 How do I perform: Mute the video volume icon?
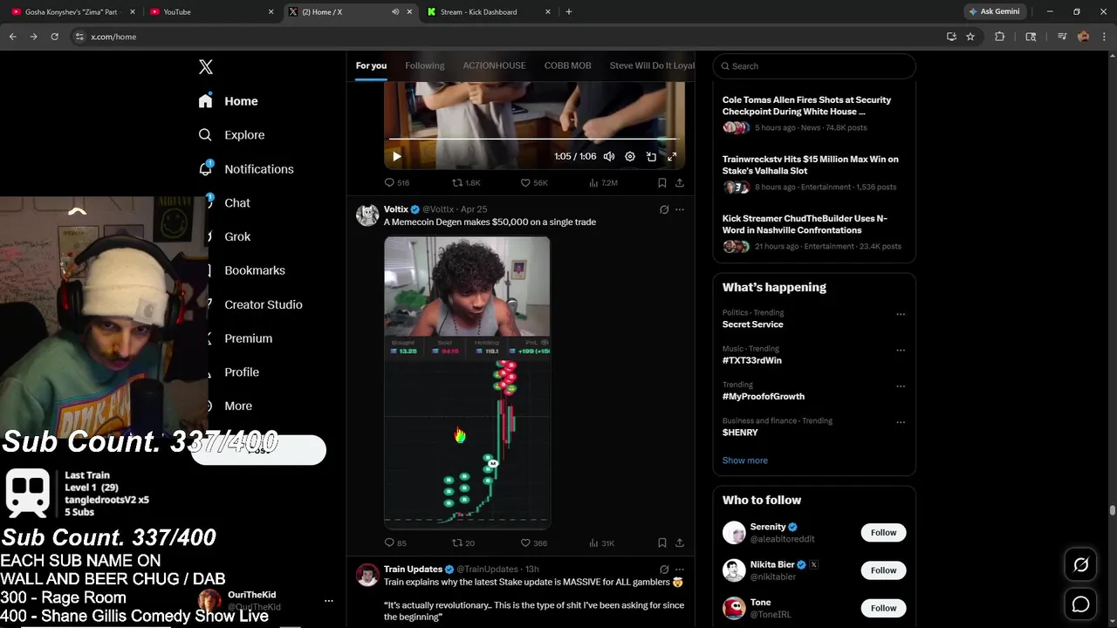click(x=609, y=157)
